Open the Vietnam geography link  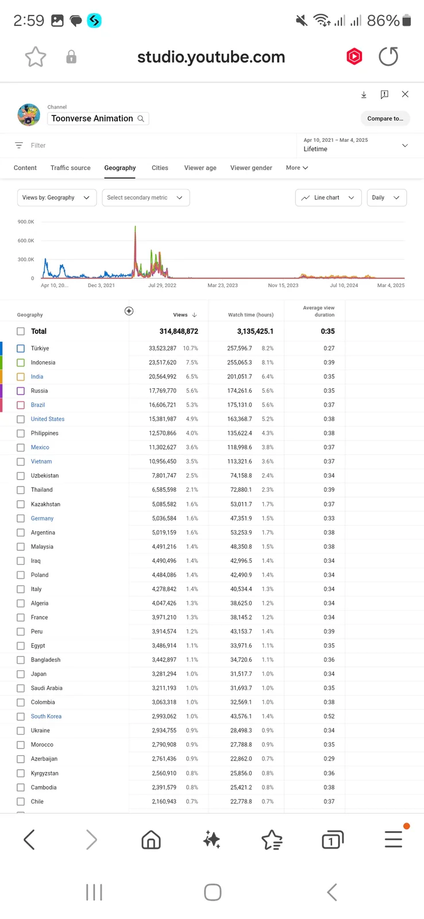coord(41,462)
